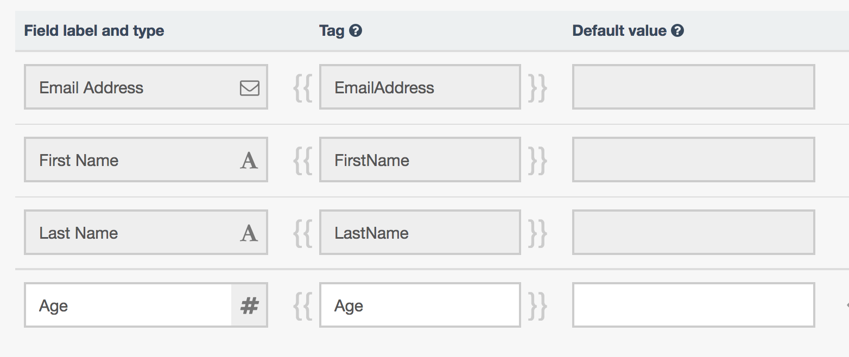Image resolution: width=849 pixels, height=357 pixels.
Task: Click the Age field label input
Action: pos(128,306)
